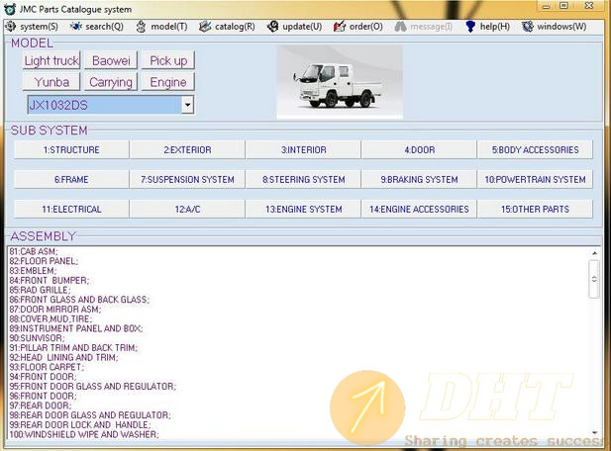The height and width of the screenshot is (451, 611).
Task: Click the help menu icon
Action: click(x=470, y=27)
